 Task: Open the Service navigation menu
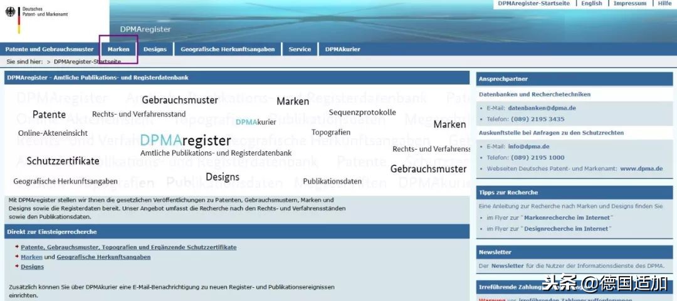coord(300,49)
